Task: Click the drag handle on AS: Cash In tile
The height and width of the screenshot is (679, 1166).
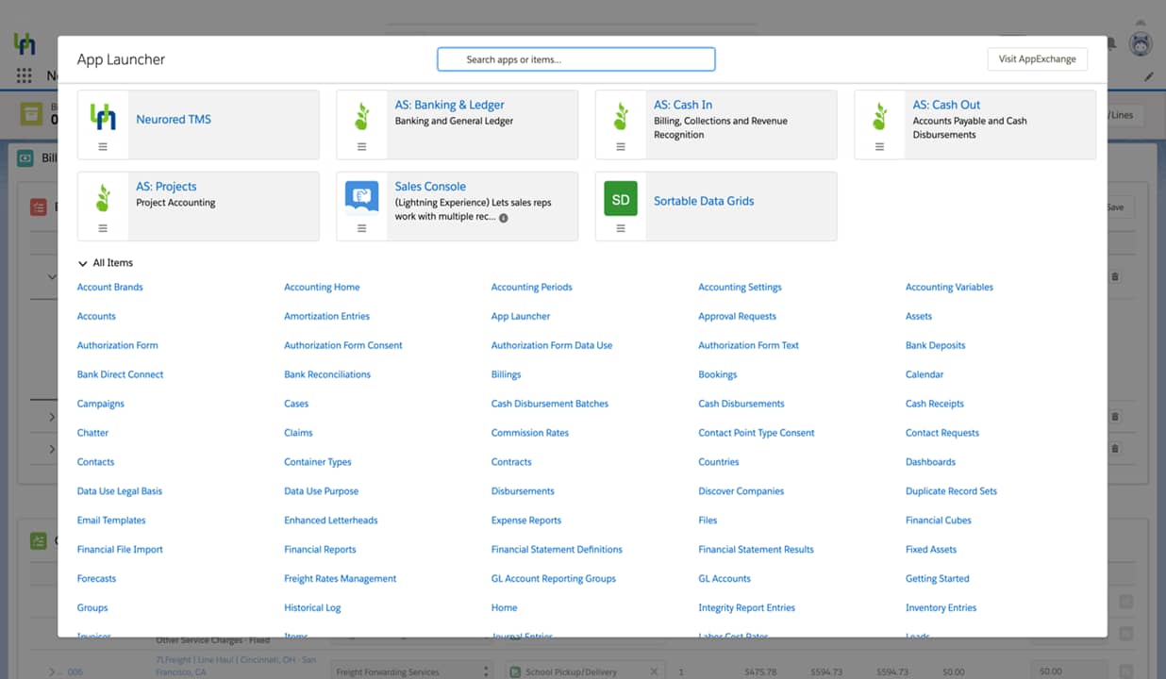Action: pos(621,147)
